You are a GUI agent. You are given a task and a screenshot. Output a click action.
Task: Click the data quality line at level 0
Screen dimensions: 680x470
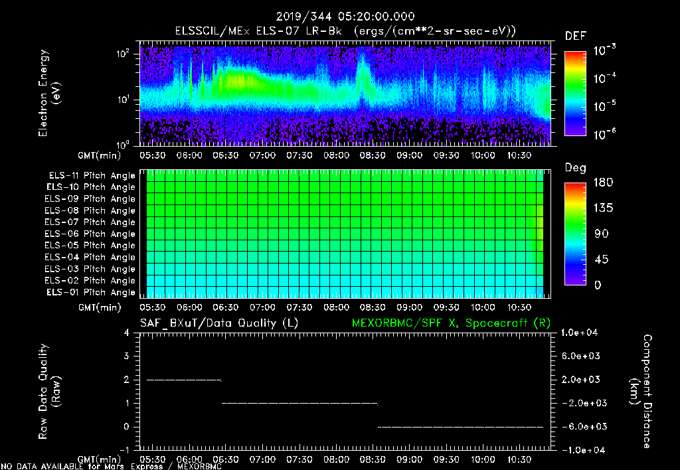tap(461, 427)
